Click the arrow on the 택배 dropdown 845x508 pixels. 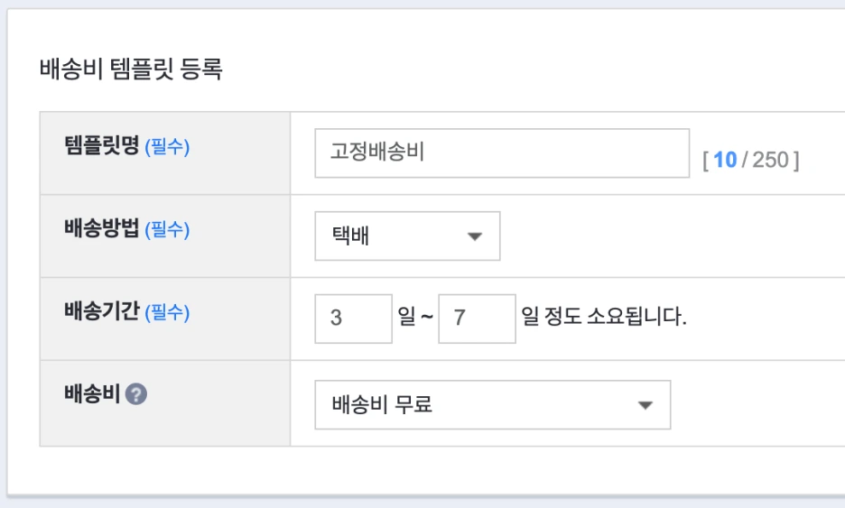point(475,237)
